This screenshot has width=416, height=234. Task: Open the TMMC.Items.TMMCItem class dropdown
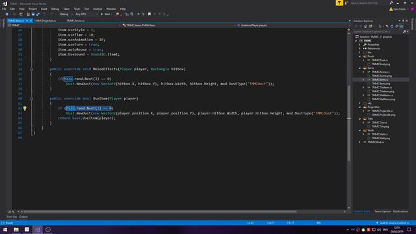point(179,25)
